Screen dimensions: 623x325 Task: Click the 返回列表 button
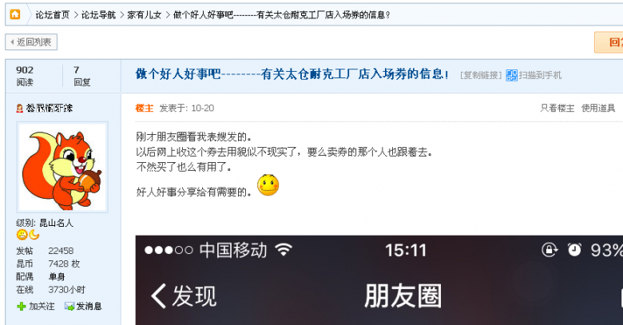[x=31, y=42]
